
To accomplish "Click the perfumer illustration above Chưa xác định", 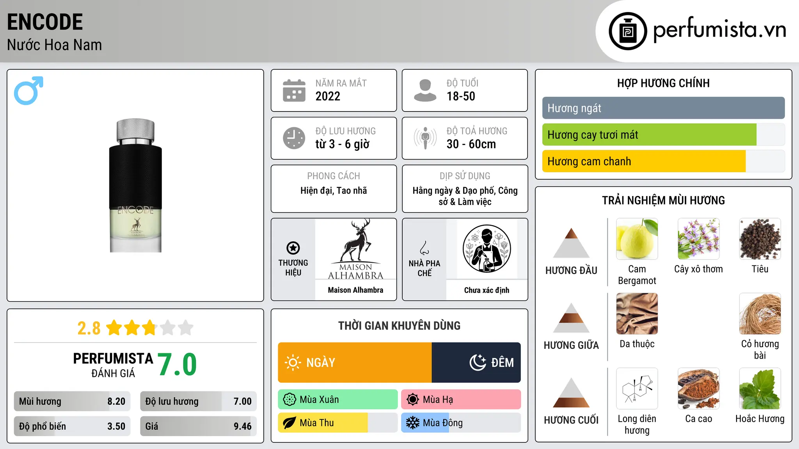I will coord(487,249).
